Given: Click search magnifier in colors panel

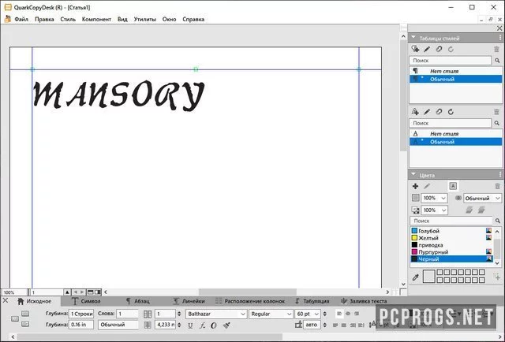Looking at the screenshot, I should (x=498, y=221).
